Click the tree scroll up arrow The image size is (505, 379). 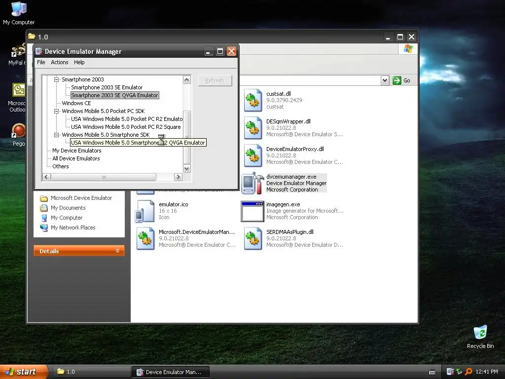(x=187, y=79)
